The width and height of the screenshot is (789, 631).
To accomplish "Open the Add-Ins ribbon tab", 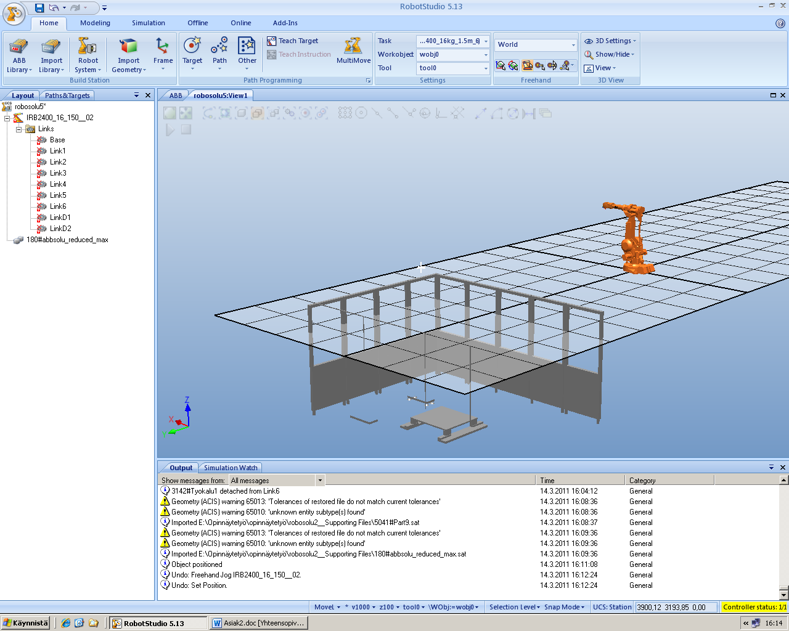I will click(285, 23).
